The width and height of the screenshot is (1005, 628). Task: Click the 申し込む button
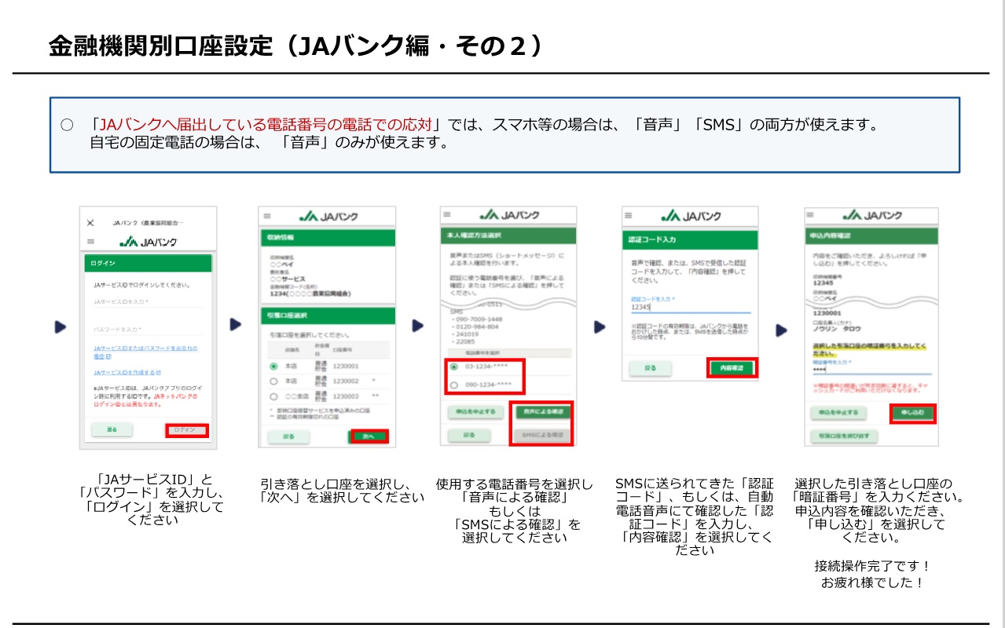coord(913,412)
